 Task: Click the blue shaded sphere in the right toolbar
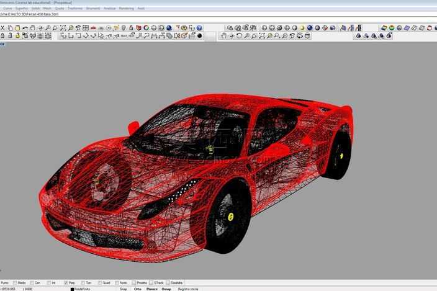[310, 28]
